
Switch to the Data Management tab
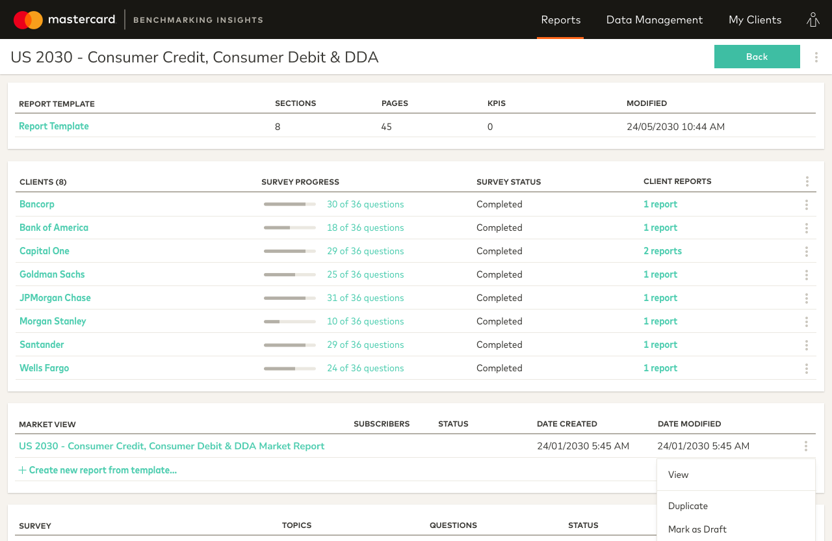click(x=655, y=20)
